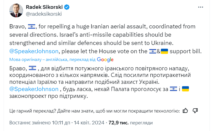This screenshot has height=131, width=212.
Task: Click Ukraine flag before "support bill"
Action: point(164,51)
